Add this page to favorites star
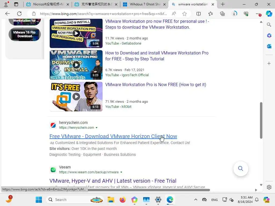Viewport: 275px width, 206px height. 184,14
